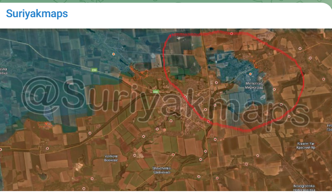Click the Krasnyi Yar place label
Viewport: 332px width, 192px height.
click(305, 146)
